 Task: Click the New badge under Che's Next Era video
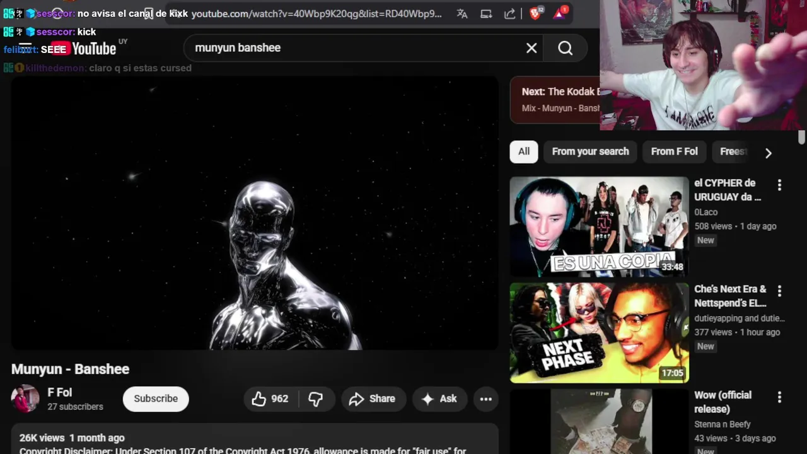(x=705, y=346)
